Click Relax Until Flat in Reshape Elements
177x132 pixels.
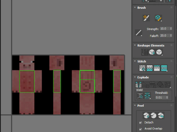152,52
